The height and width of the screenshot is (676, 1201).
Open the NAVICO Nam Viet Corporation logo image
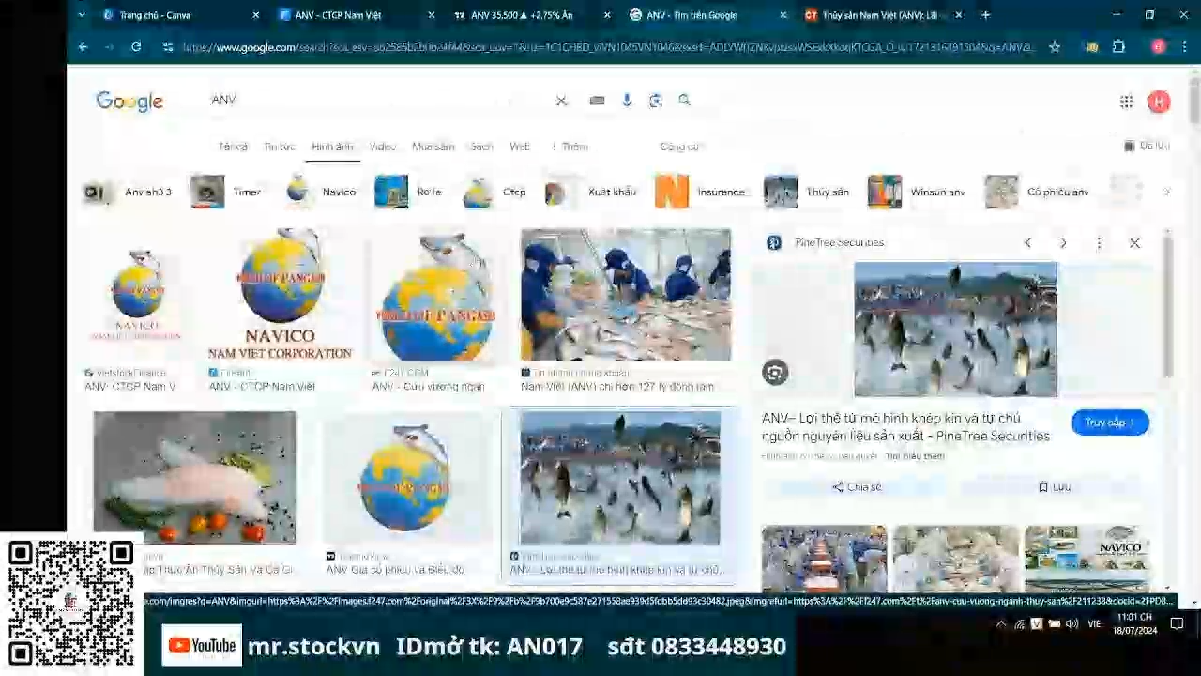coord(280,296)
